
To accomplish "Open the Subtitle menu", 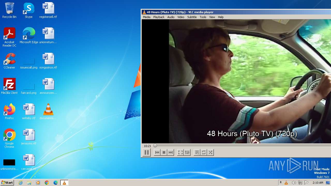I will (x=192, y=17).
